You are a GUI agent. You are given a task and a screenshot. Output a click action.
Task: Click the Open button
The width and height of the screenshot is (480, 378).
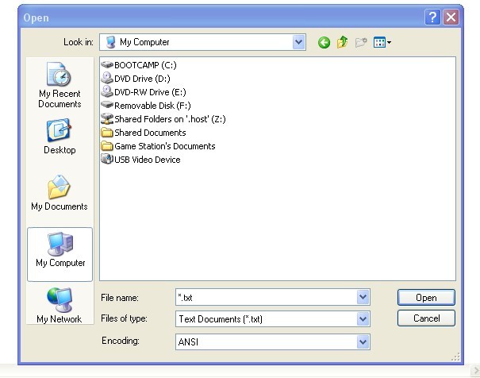click(426, 298)
